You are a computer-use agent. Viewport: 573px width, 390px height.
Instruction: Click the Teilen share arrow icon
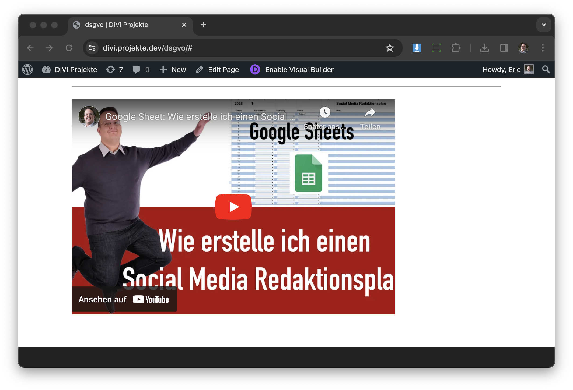pos(370,112)
